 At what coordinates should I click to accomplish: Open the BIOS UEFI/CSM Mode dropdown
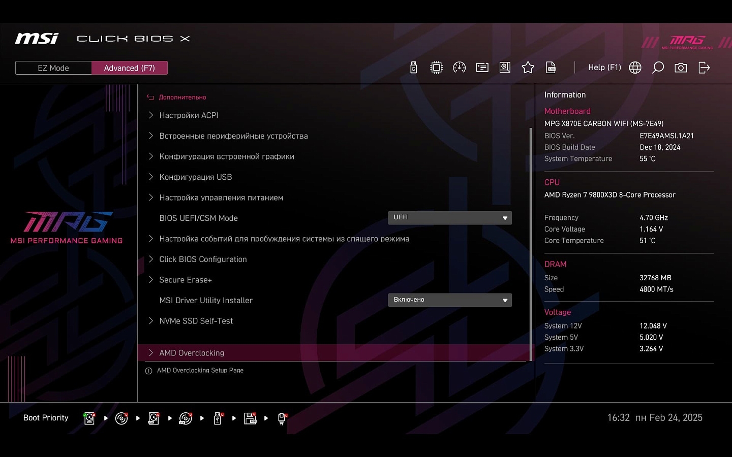click(449, 218)
